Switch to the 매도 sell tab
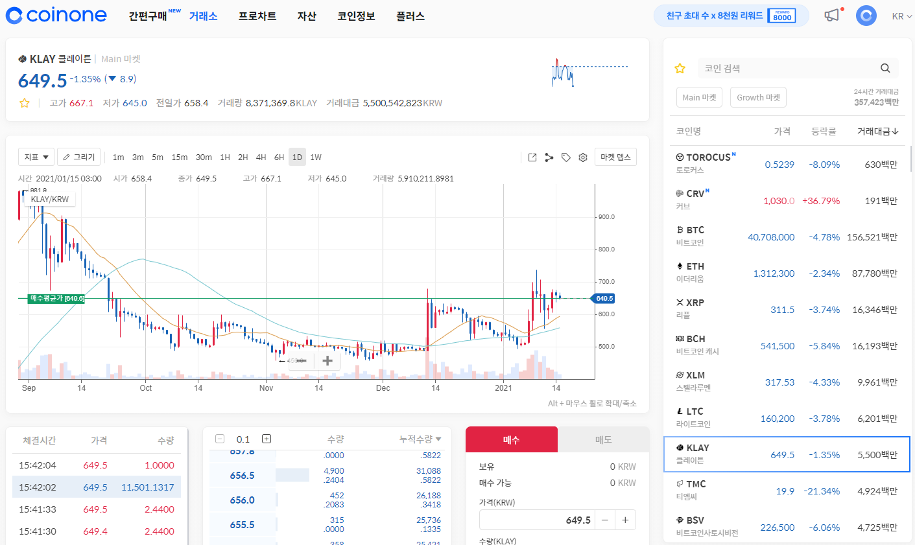Image resolution: width=915 pixels, height=545 pixels. coord(604,439)
